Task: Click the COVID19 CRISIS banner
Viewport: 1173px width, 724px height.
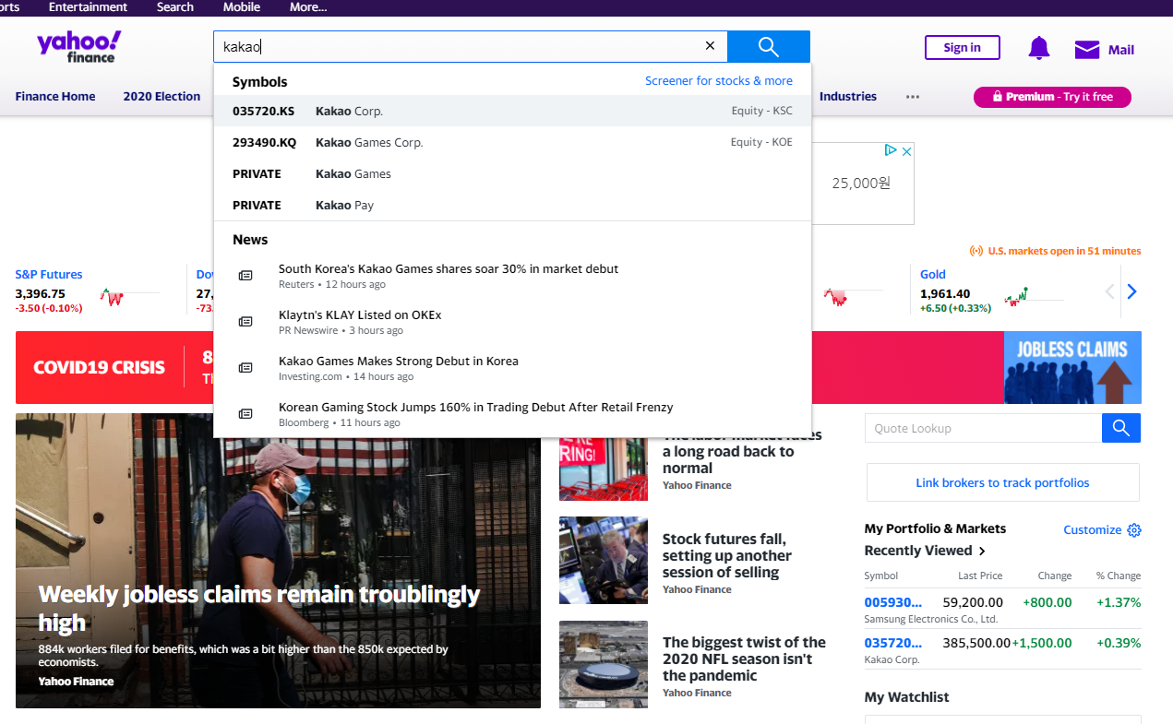Action: (99, 367)
